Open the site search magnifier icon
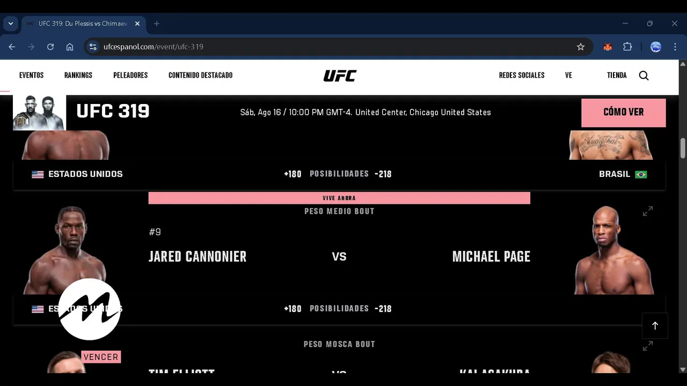687x386 pixels. pos(644,76)
